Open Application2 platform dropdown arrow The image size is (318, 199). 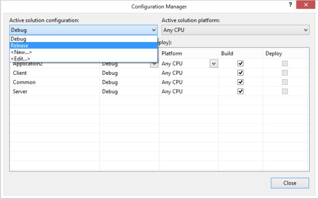(214, 63)
